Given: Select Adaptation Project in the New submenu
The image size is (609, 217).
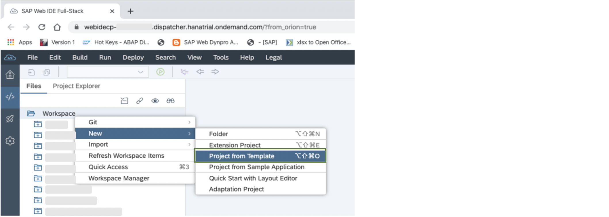Looking at the screenshot, I should pyautogui.click(x=261, y=189).
